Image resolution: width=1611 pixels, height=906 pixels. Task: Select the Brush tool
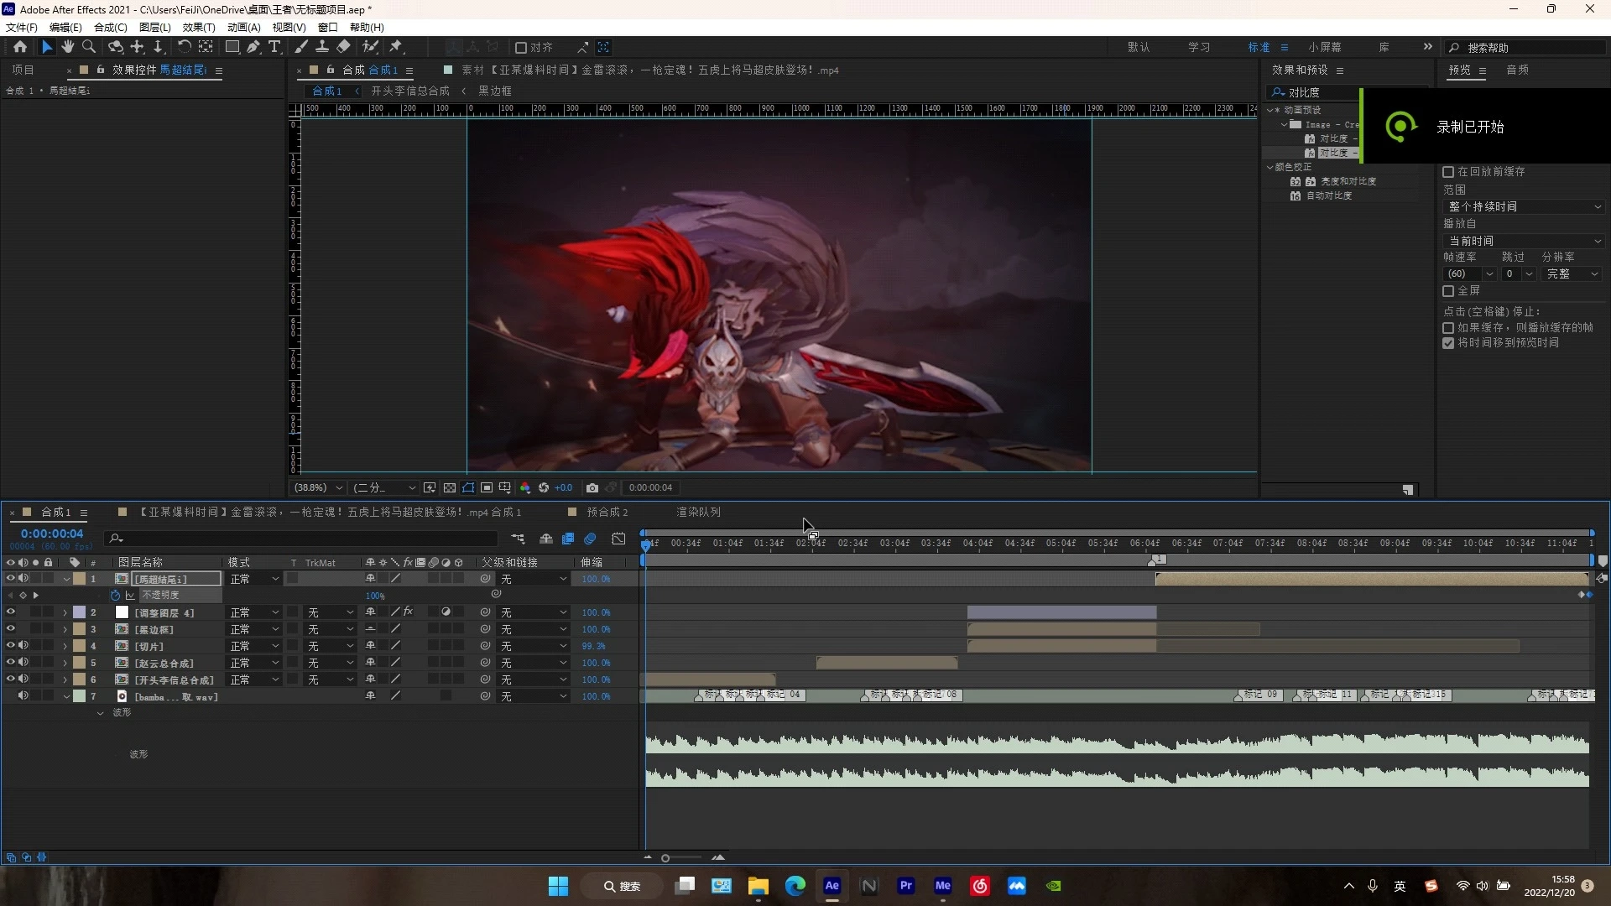coord(300,47)
